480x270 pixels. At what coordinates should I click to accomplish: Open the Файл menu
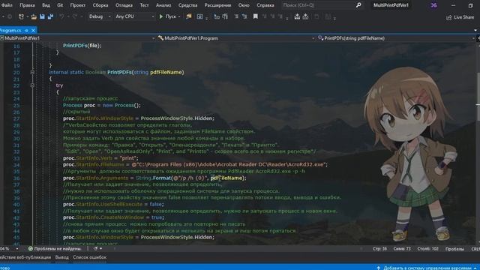click(7, 5)
